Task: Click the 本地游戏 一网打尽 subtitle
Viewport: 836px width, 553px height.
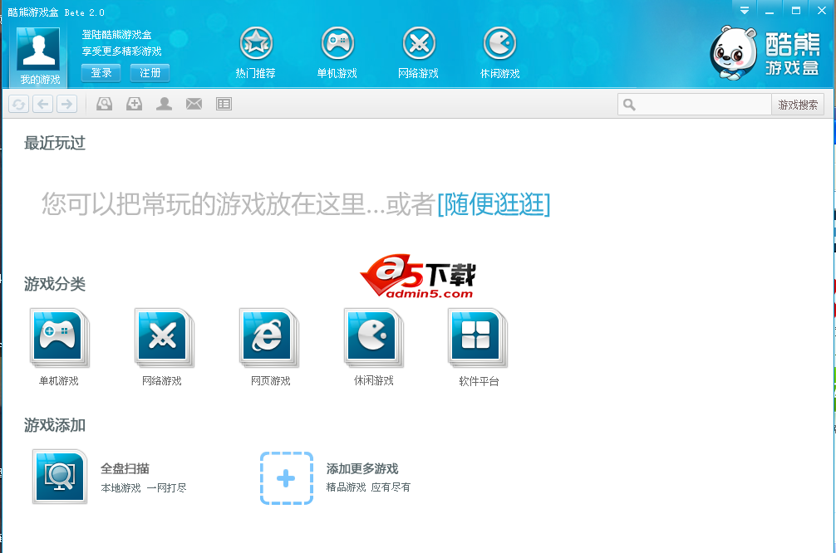Action: [x=144, y=487]
